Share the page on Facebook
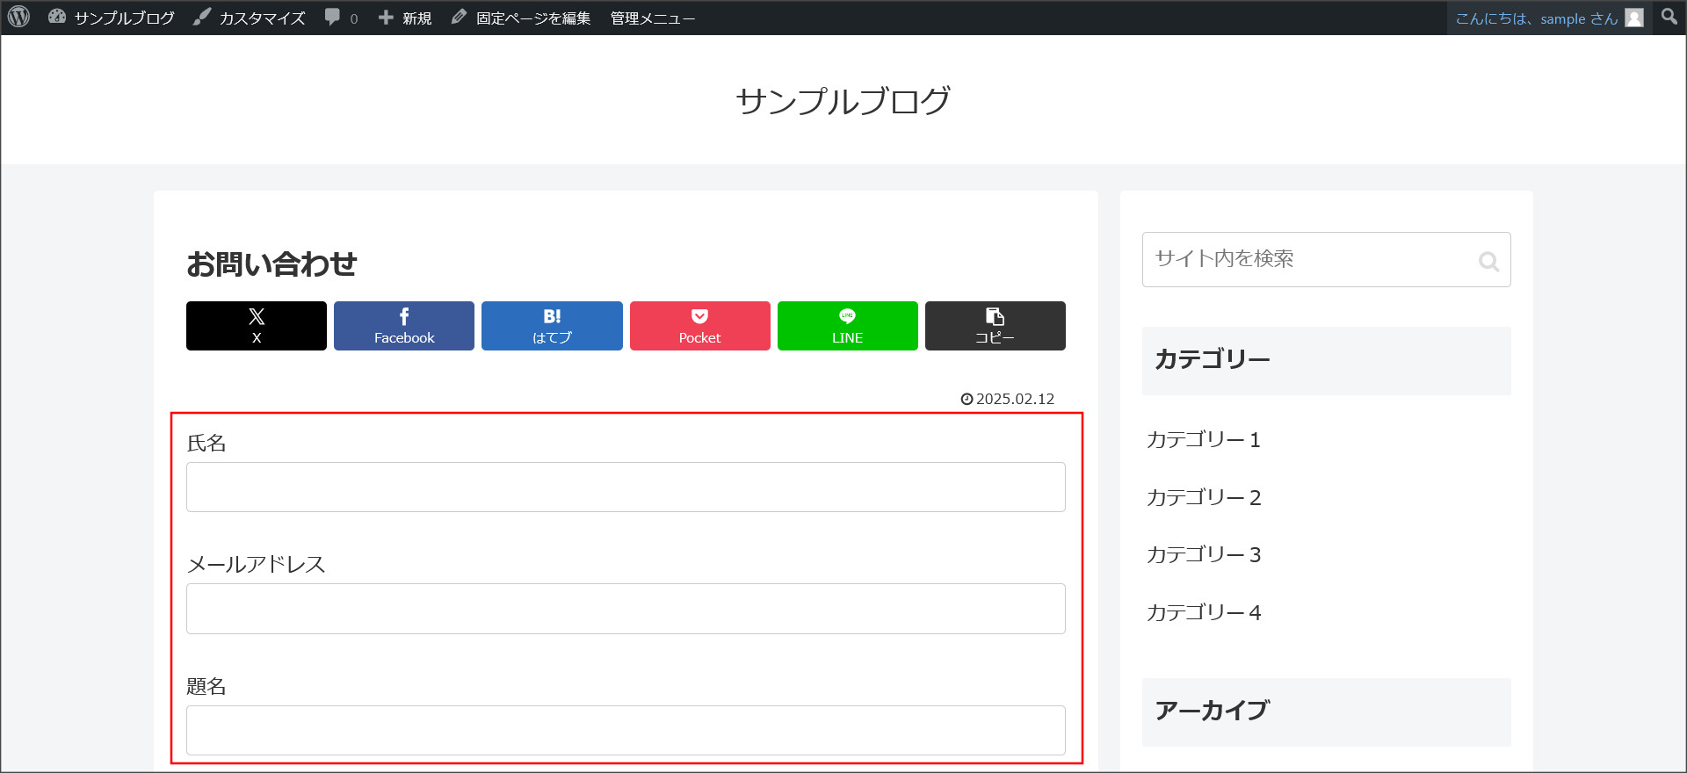This screenshot has width=1687, height=773. pyautogui.click(x=404, y=326)
